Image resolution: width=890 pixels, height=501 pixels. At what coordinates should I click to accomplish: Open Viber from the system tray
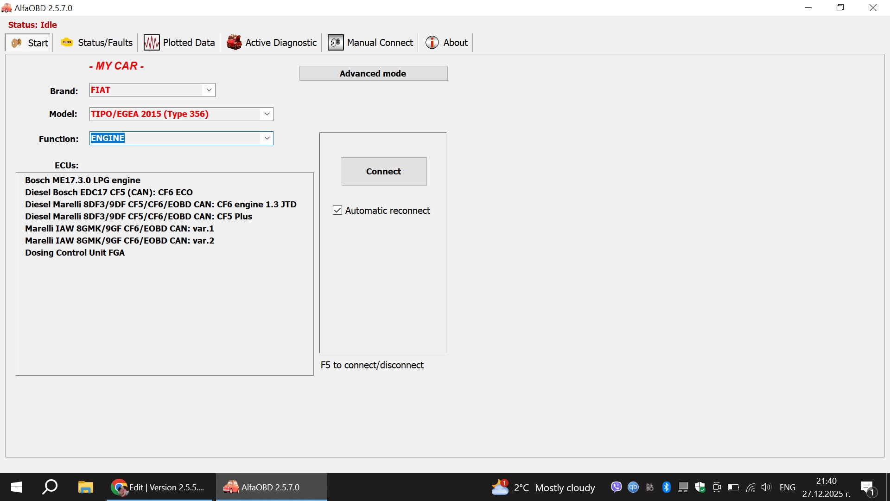tap(616, 487)
